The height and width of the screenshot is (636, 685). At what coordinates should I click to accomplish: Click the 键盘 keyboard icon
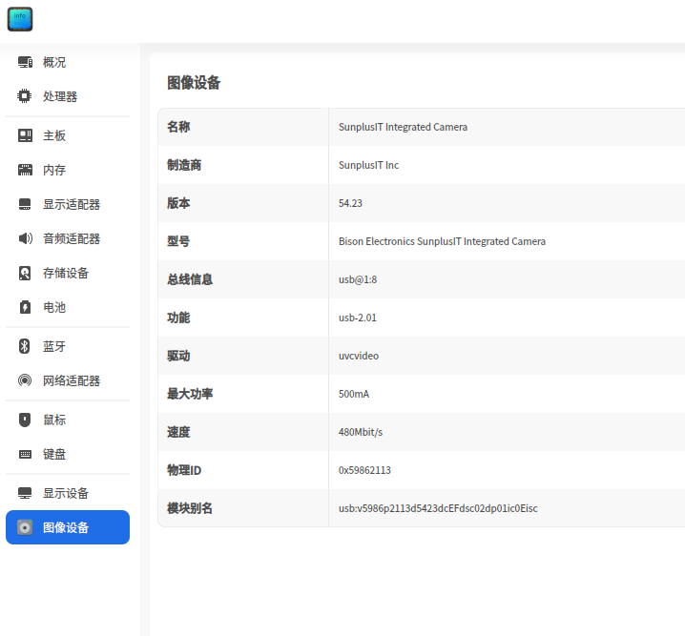coord(25,455)
